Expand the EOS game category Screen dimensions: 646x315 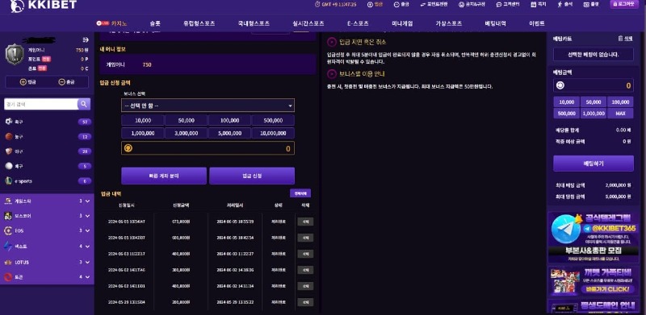tap(87, 230)
